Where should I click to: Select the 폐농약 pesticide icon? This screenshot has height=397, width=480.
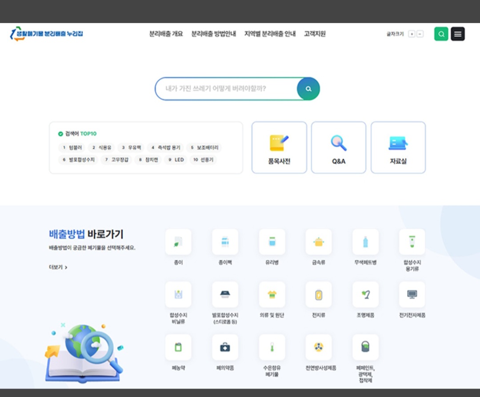pos(178,347)
